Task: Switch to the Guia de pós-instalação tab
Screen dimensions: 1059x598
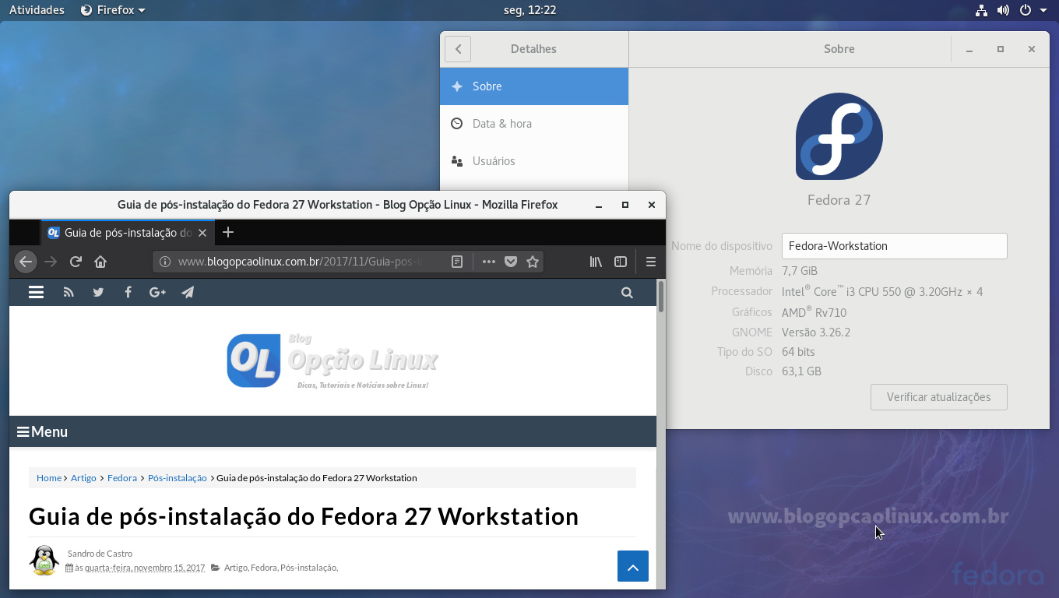Action: [128, 232]
